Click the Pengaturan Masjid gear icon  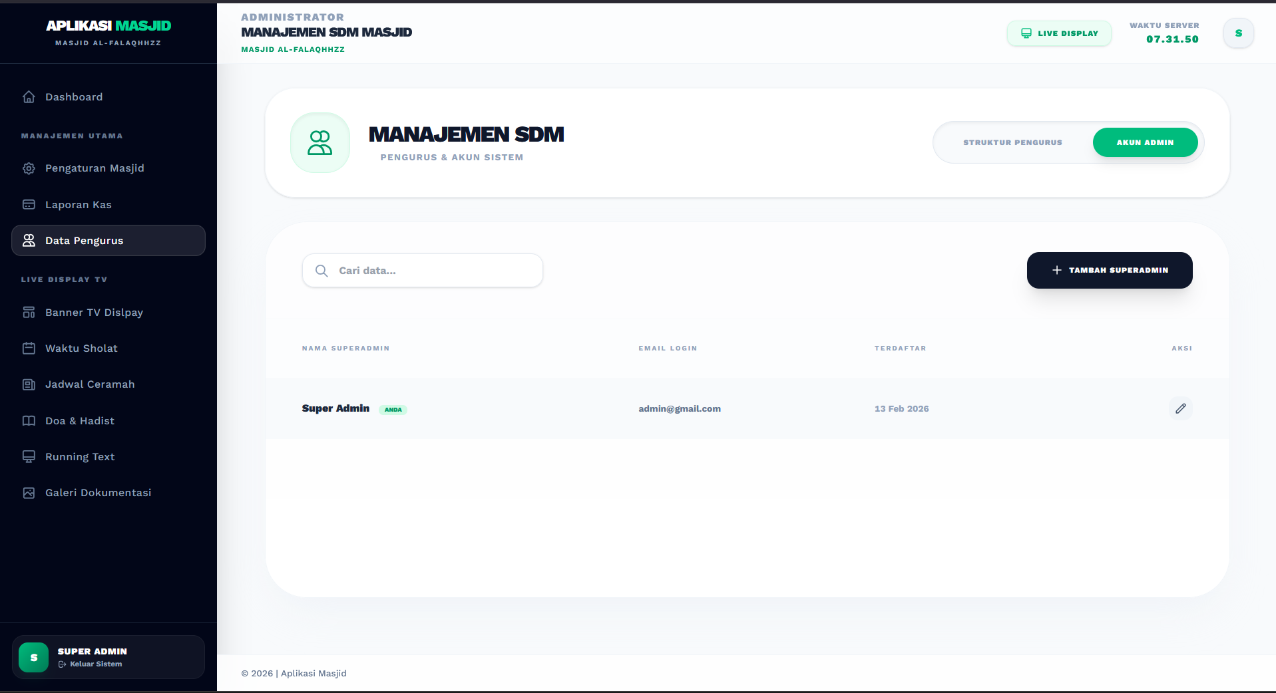[29, 168]
